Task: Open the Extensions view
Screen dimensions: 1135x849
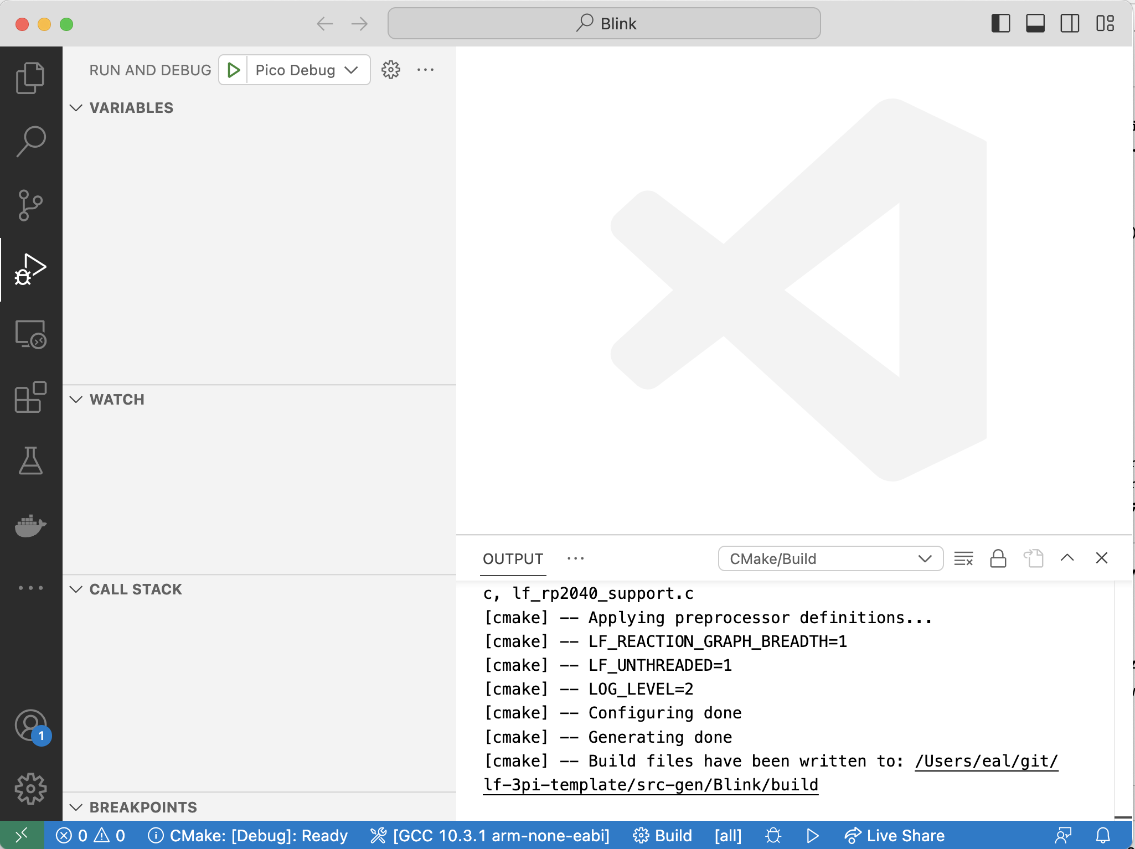Action: point(30,397)
